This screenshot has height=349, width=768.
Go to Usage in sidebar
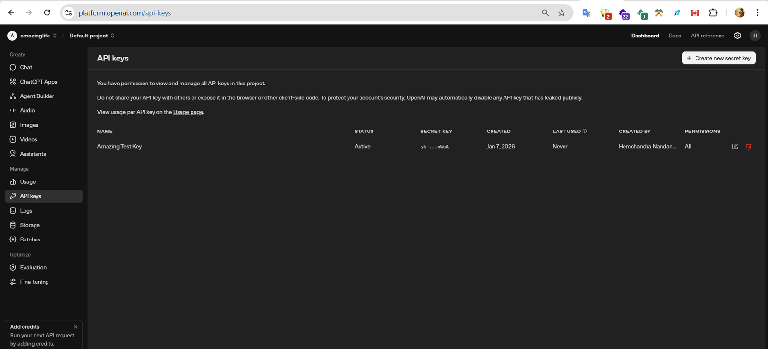(27, 182)
